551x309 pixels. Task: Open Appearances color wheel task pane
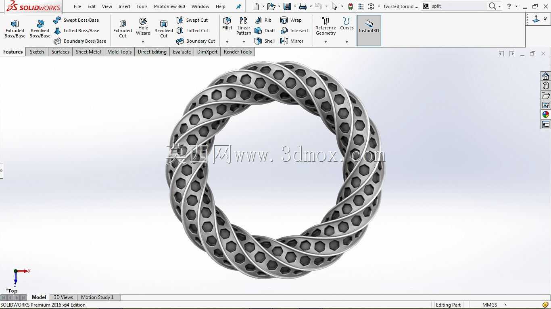(546, 115)
